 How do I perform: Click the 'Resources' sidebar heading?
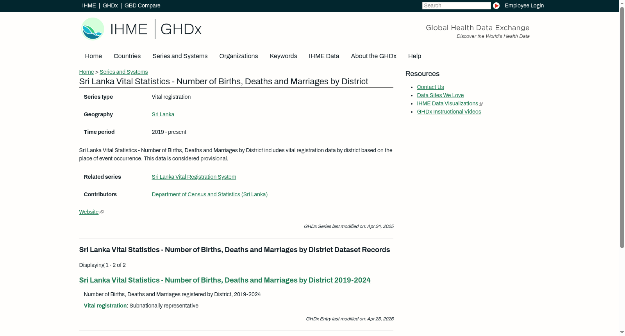click(422, 74)
